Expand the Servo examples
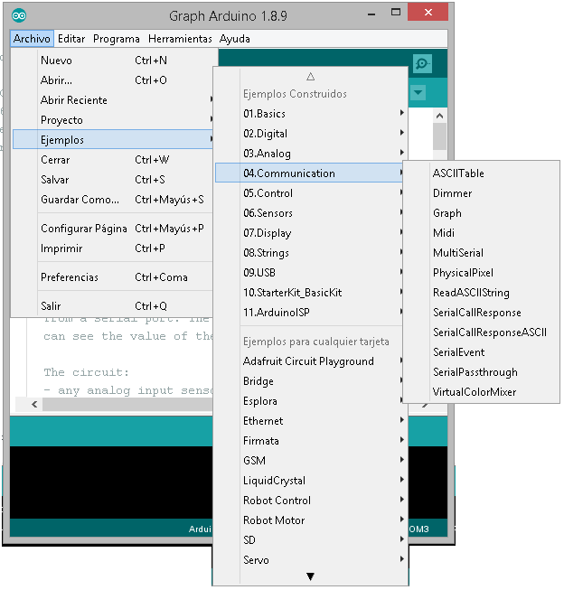564x590 pixels. [x=311, y=560]
